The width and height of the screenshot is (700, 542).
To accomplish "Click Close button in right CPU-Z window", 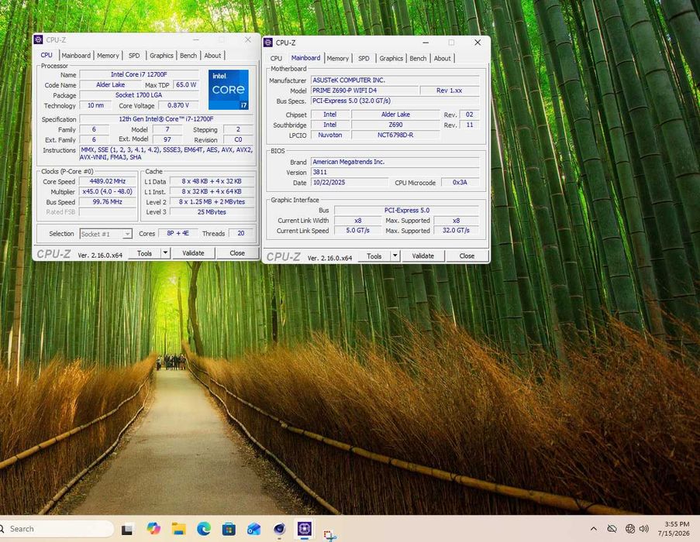I will coord(467,256).
